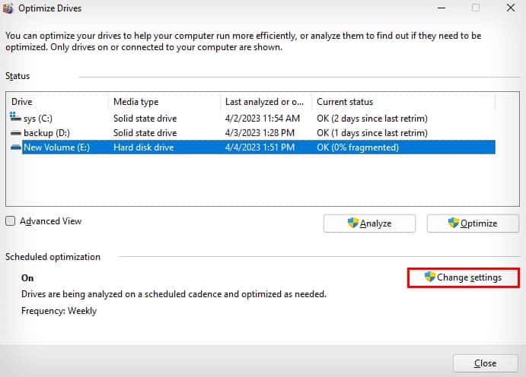Click the OK (1 days since last retrim) status
Screen dimensions: 526x377
point(372,133)
